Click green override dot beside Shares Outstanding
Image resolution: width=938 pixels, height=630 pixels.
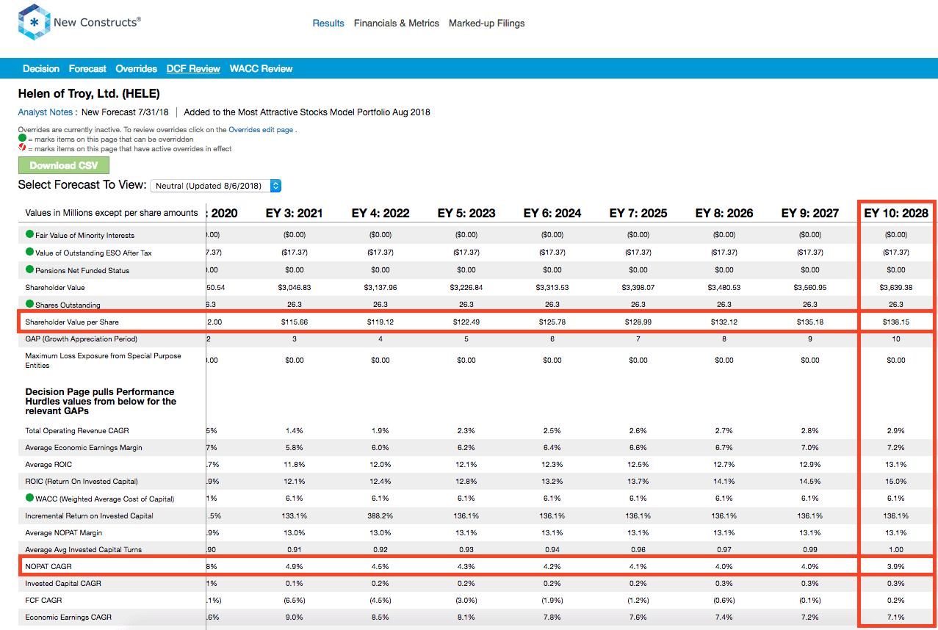(29, 304)
